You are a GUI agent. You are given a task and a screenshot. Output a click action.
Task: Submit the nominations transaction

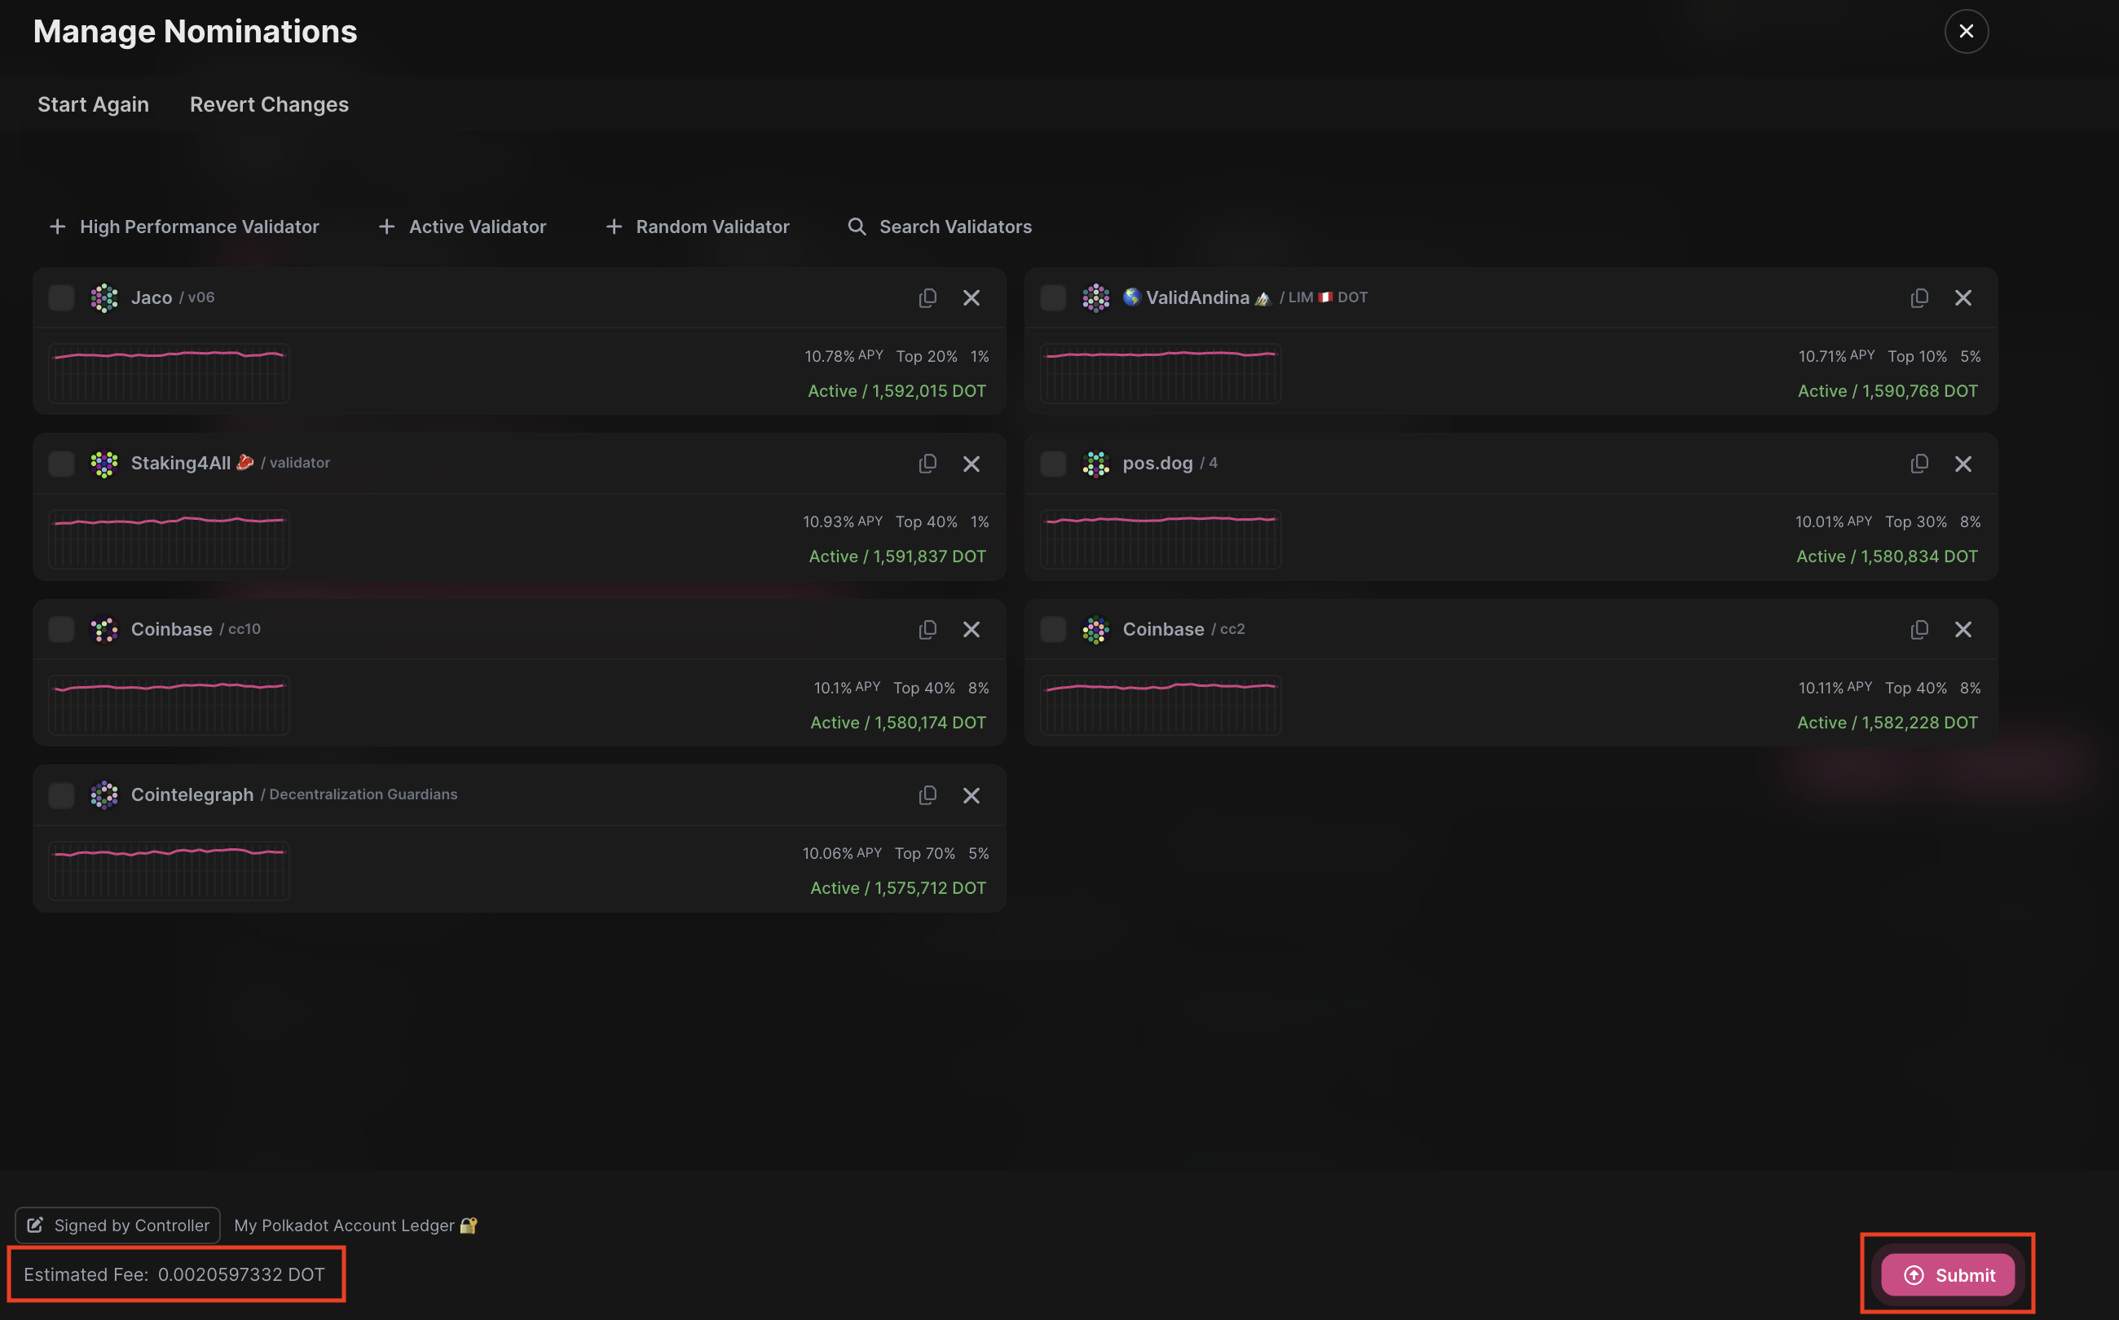click(x=1947, y=1274)
